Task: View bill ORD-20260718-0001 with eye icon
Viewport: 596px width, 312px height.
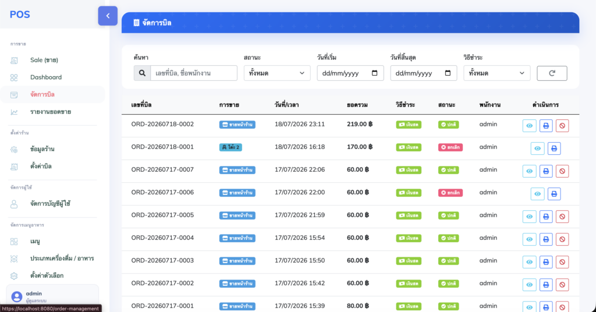Action: point(537,148)
